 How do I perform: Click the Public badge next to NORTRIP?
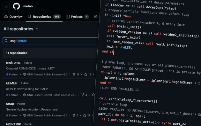[28, 124]
